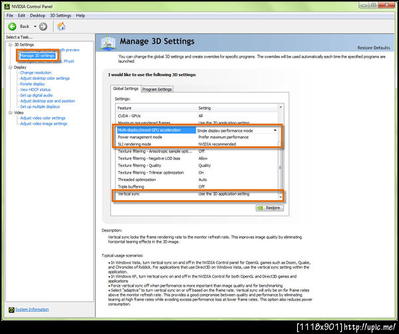Switch to the Program Settings tab
Viewport: 399px width, 334px height.
coord(157,89)
